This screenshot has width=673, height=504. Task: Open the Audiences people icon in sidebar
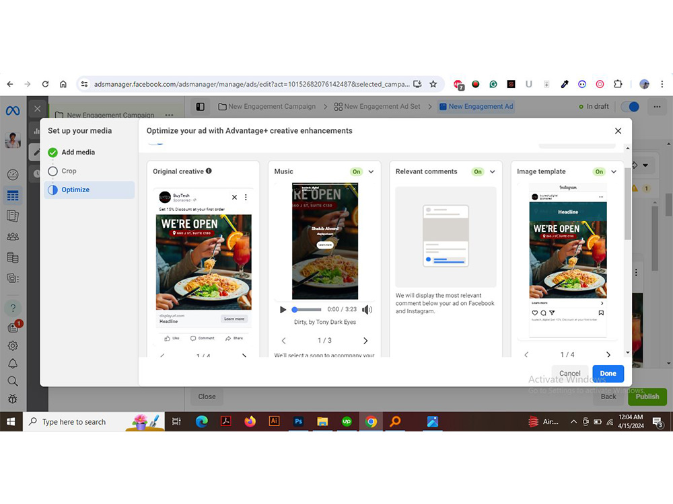[13, 237]
